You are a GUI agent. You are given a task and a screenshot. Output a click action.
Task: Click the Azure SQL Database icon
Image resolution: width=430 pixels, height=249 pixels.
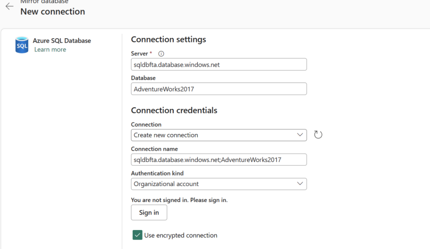pos(22,45)
